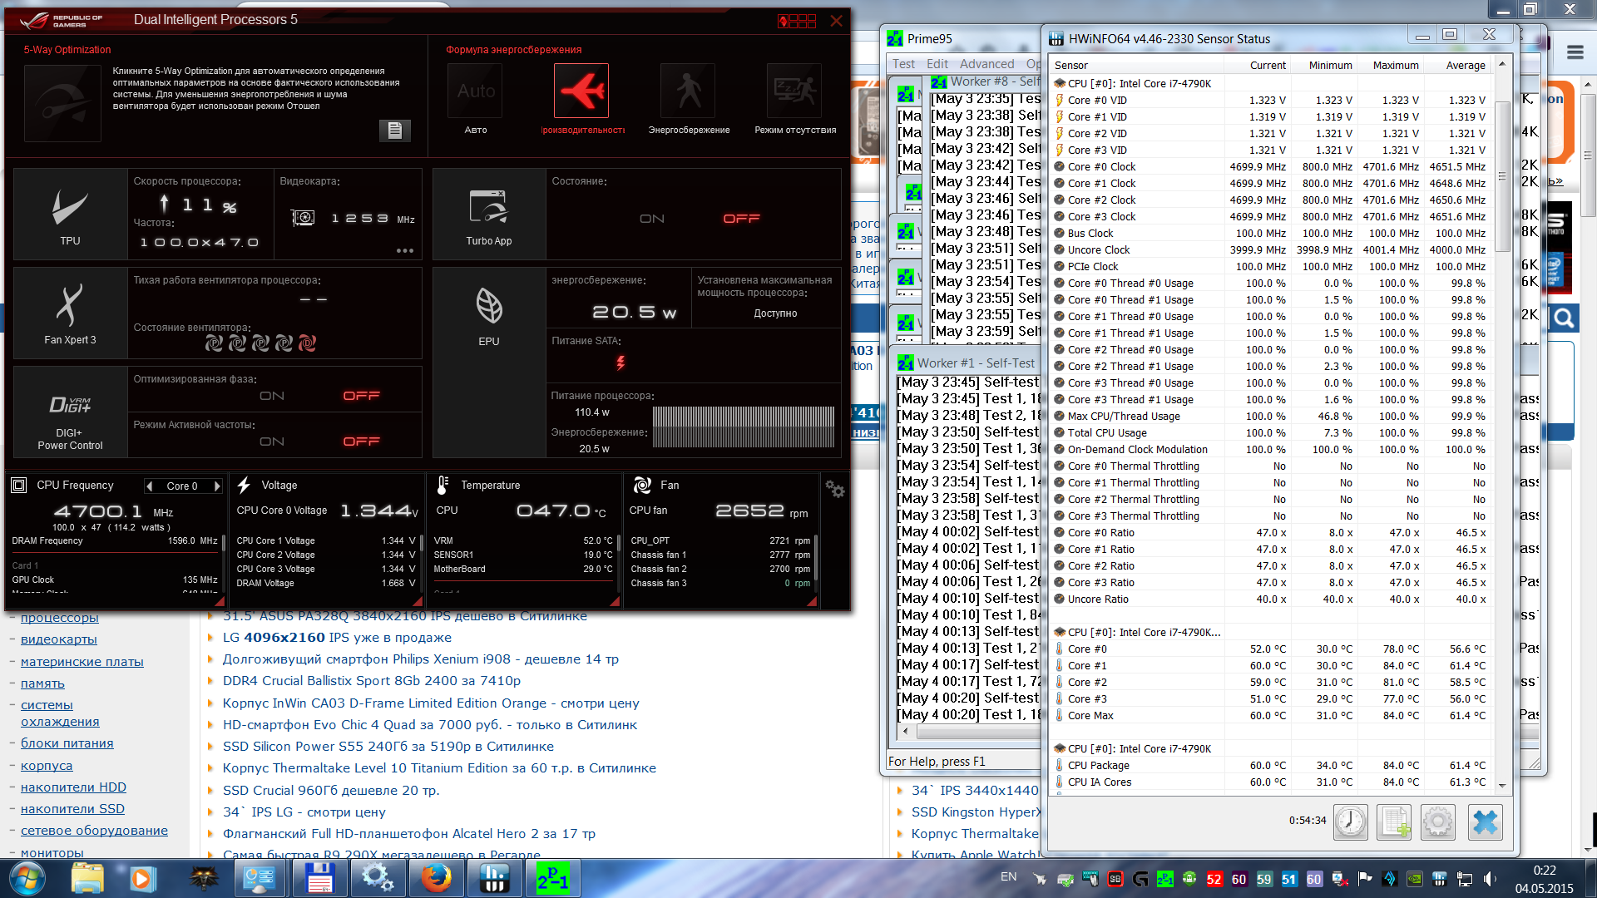The width and height of the screenshot is (1597, 898).
Task: Select previous core with left arrow
Action: pyautogui.click(x=150, y=486)
